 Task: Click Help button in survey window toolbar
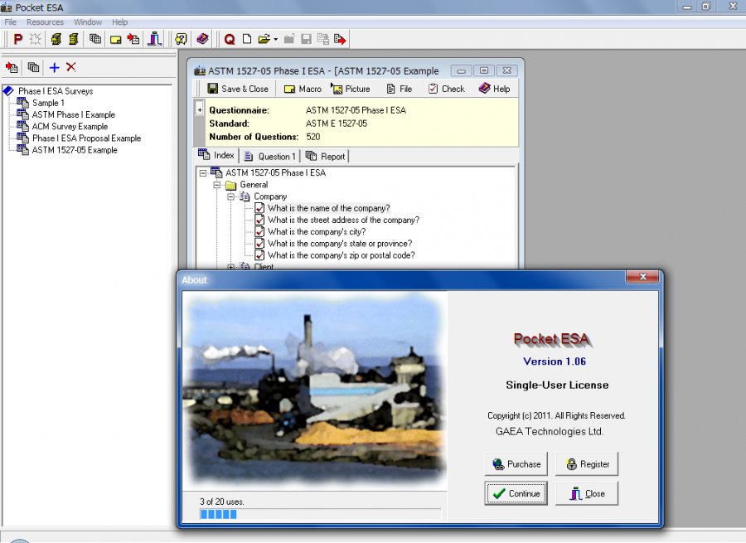click(494, 89)
